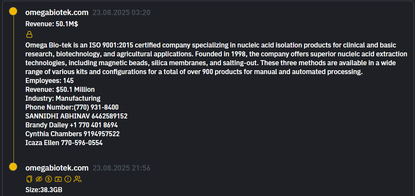The image size is (415, 196).
Task: Open the first omegabiotek.com heading
Action: [x=57, y=12]
